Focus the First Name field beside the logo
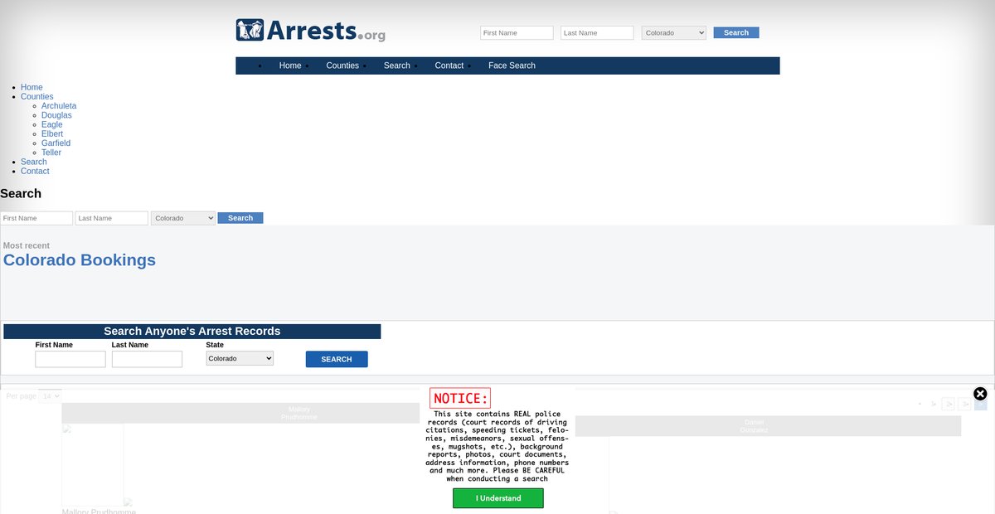This screenshot has height=514, width=995. (x=517, y=33)
